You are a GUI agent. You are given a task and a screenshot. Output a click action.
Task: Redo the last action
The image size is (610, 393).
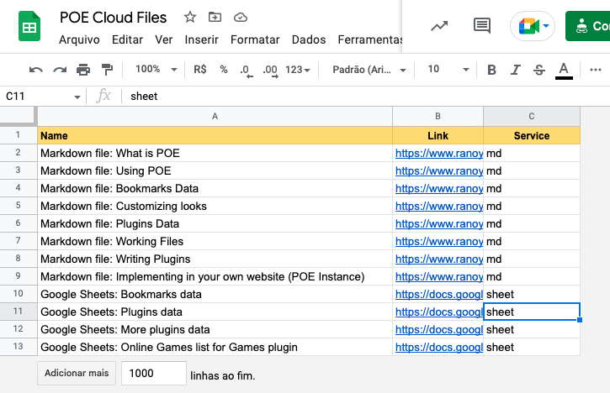(60, 70)
